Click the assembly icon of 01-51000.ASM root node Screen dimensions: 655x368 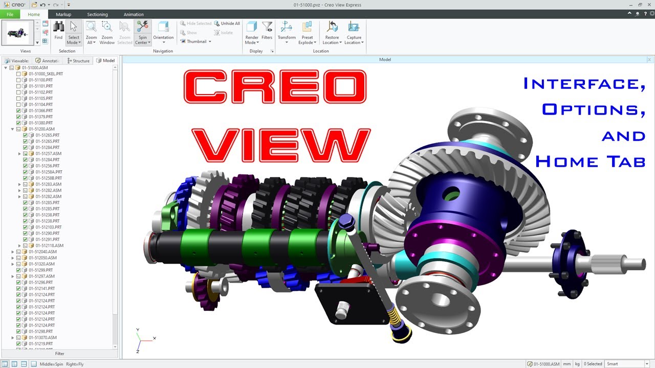pyautogui.click(x=18, y=67)
